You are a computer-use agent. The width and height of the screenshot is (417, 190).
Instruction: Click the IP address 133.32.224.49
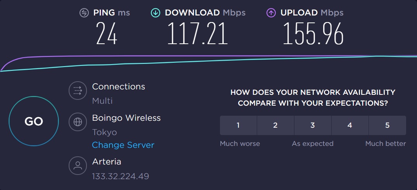coord(120,176)
